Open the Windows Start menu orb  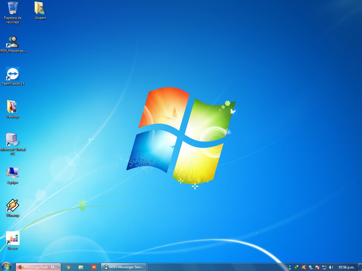point(7,267)
